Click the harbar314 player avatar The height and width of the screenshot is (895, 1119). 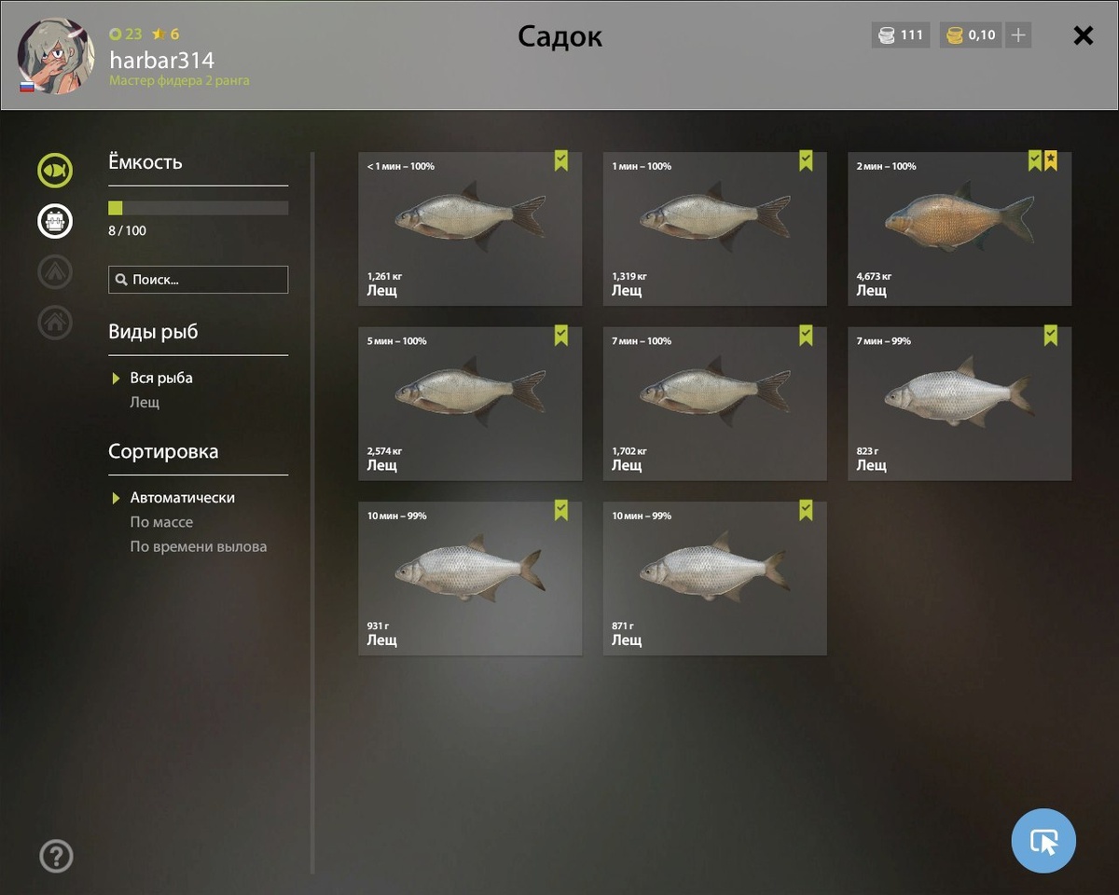pos(56,56)
